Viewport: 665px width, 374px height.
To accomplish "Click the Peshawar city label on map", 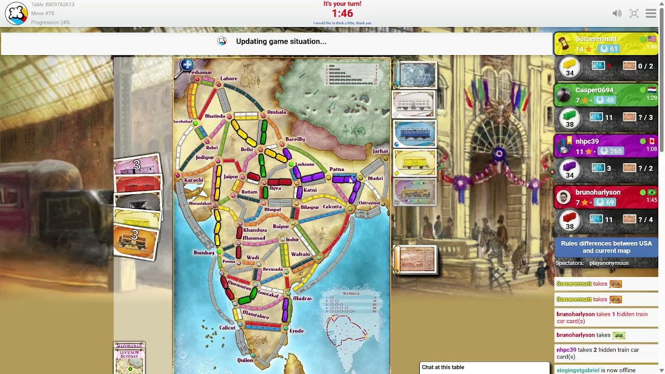I will coord(200,72).
